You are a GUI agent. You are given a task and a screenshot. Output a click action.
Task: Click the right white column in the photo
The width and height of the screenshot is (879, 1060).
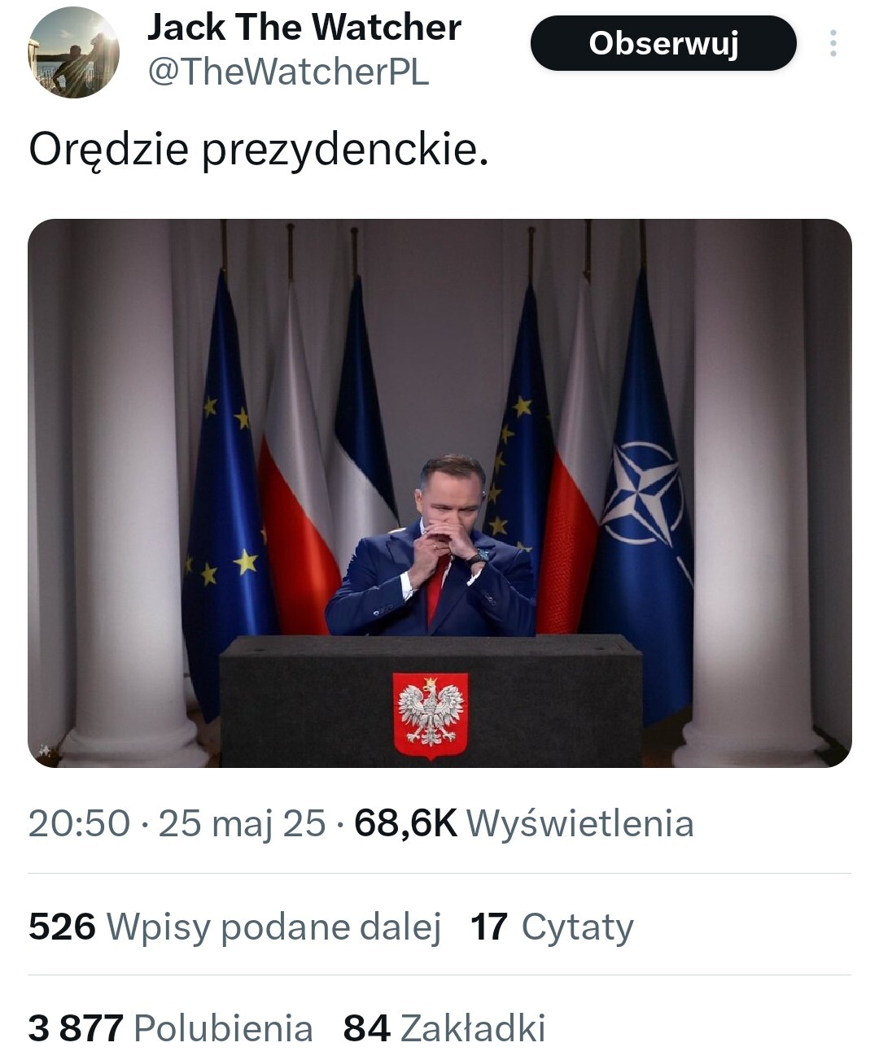[753, 488]
